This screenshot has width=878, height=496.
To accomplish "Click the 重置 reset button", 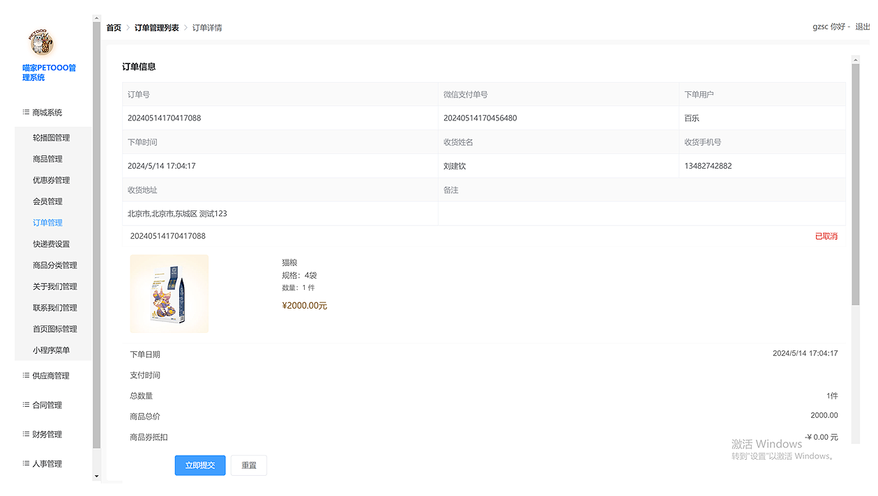I will (249, 465).
